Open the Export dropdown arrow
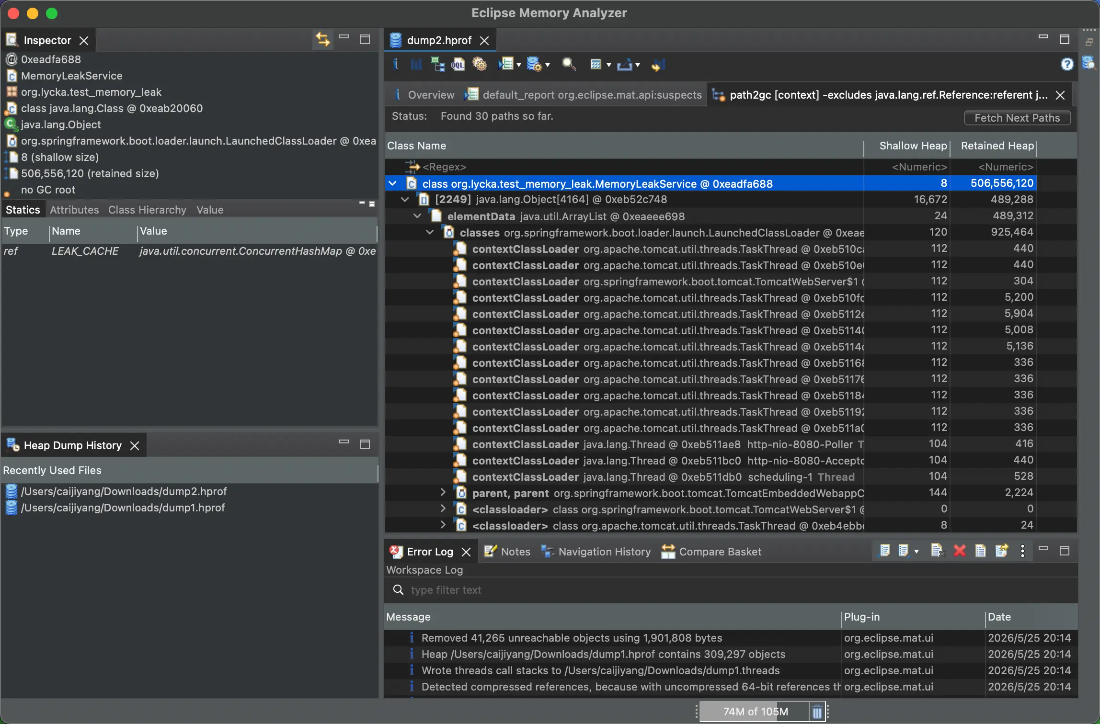1100x724 pixels. tap(637, 65)
